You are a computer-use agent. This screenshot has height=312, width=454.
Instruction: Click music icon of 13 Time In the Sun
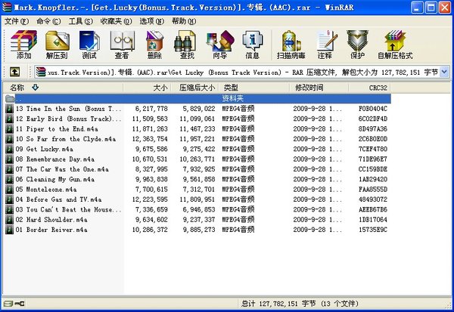pyautogui.click(x=10, y=109)
